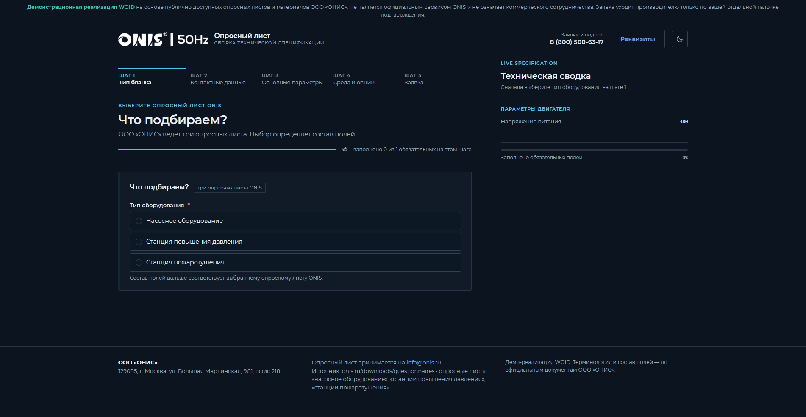Toggle dark mode with the moon icon

679,39
